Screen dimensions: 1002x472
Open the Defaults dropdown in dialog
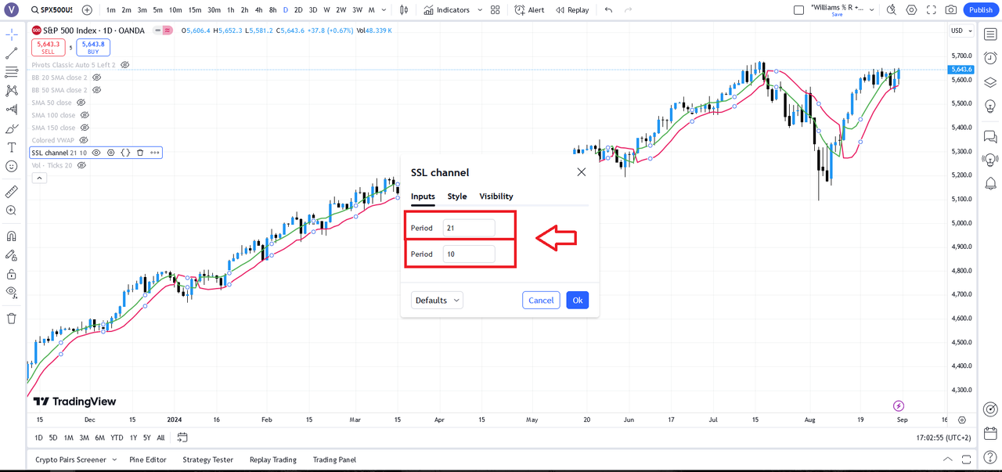click(437, 300)
